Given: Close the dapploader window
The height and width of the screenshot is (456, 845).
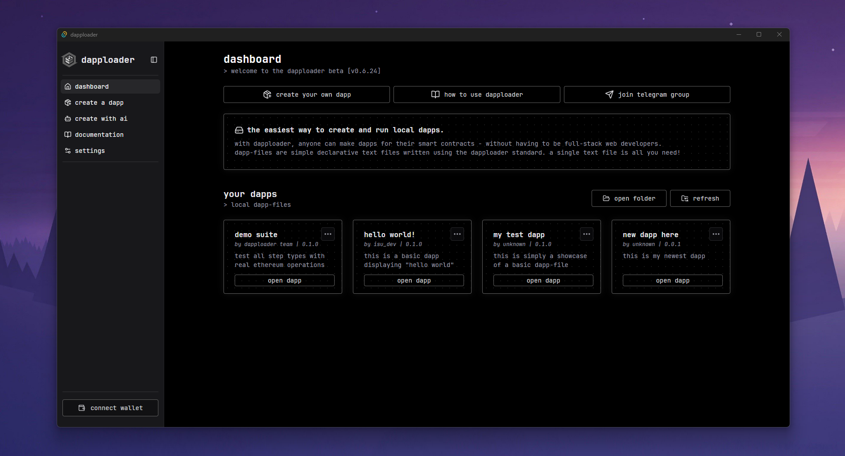Looking at the screenshot, I should coord(779,34).
